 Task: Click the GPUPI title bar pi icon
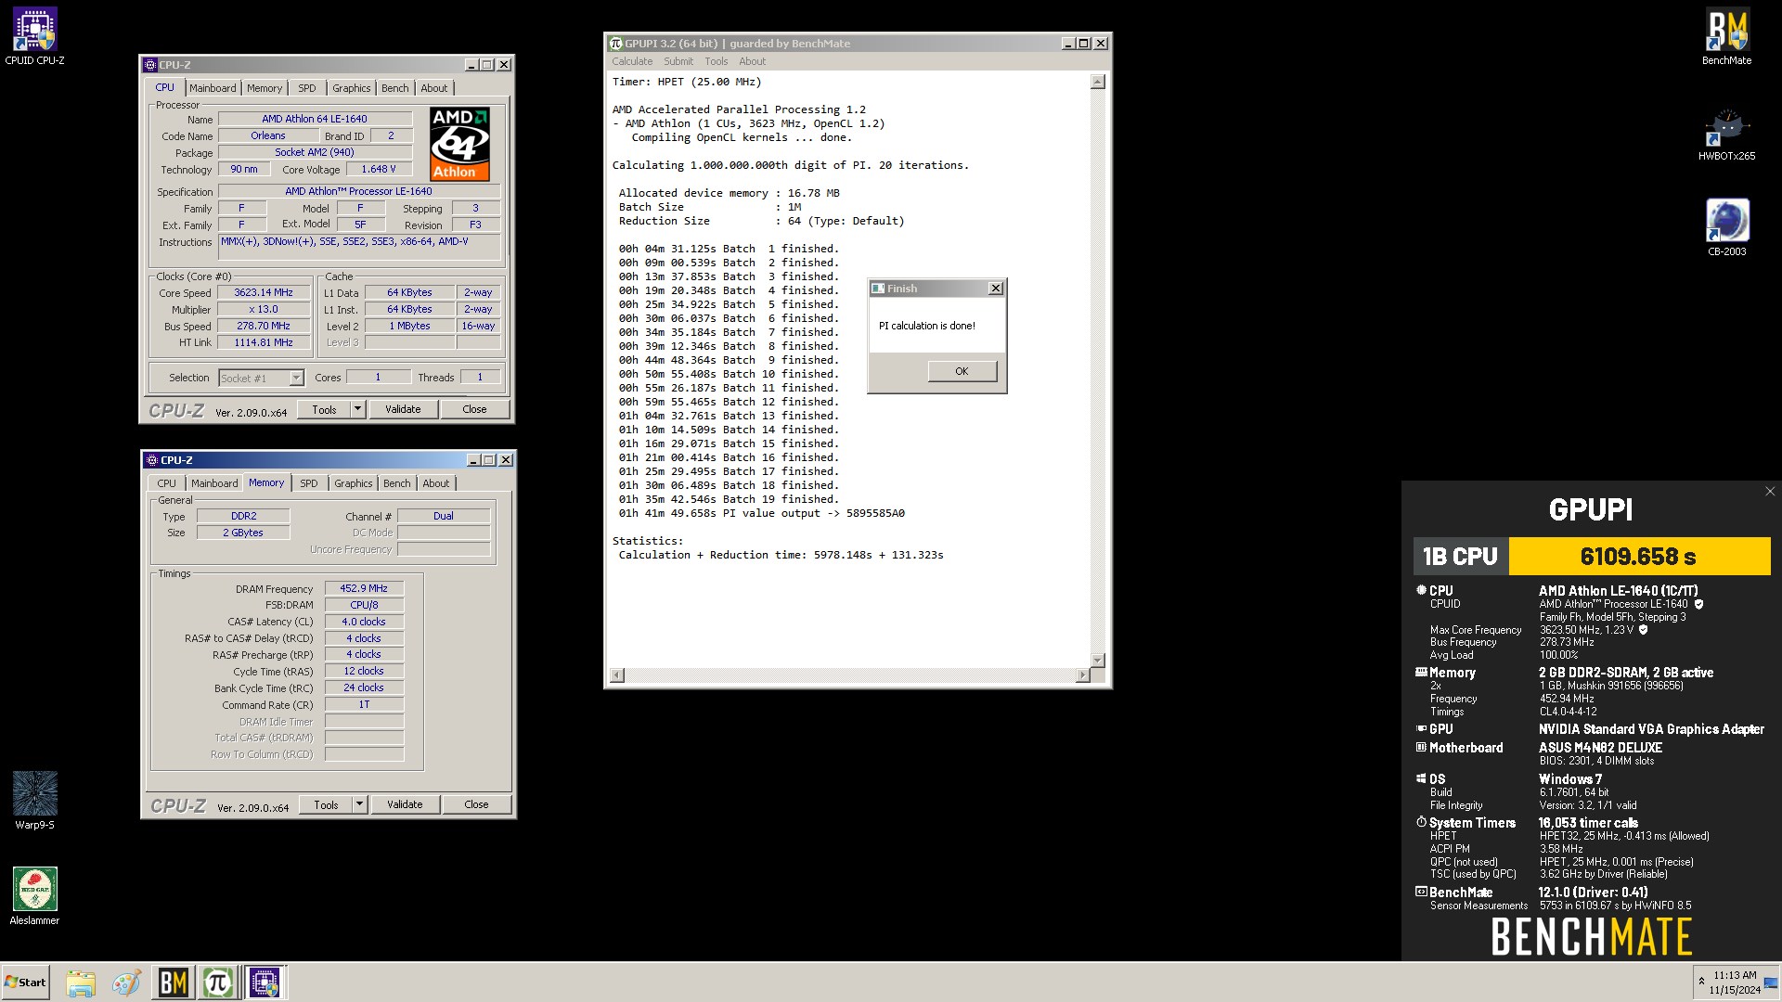[x=615, y=44]
